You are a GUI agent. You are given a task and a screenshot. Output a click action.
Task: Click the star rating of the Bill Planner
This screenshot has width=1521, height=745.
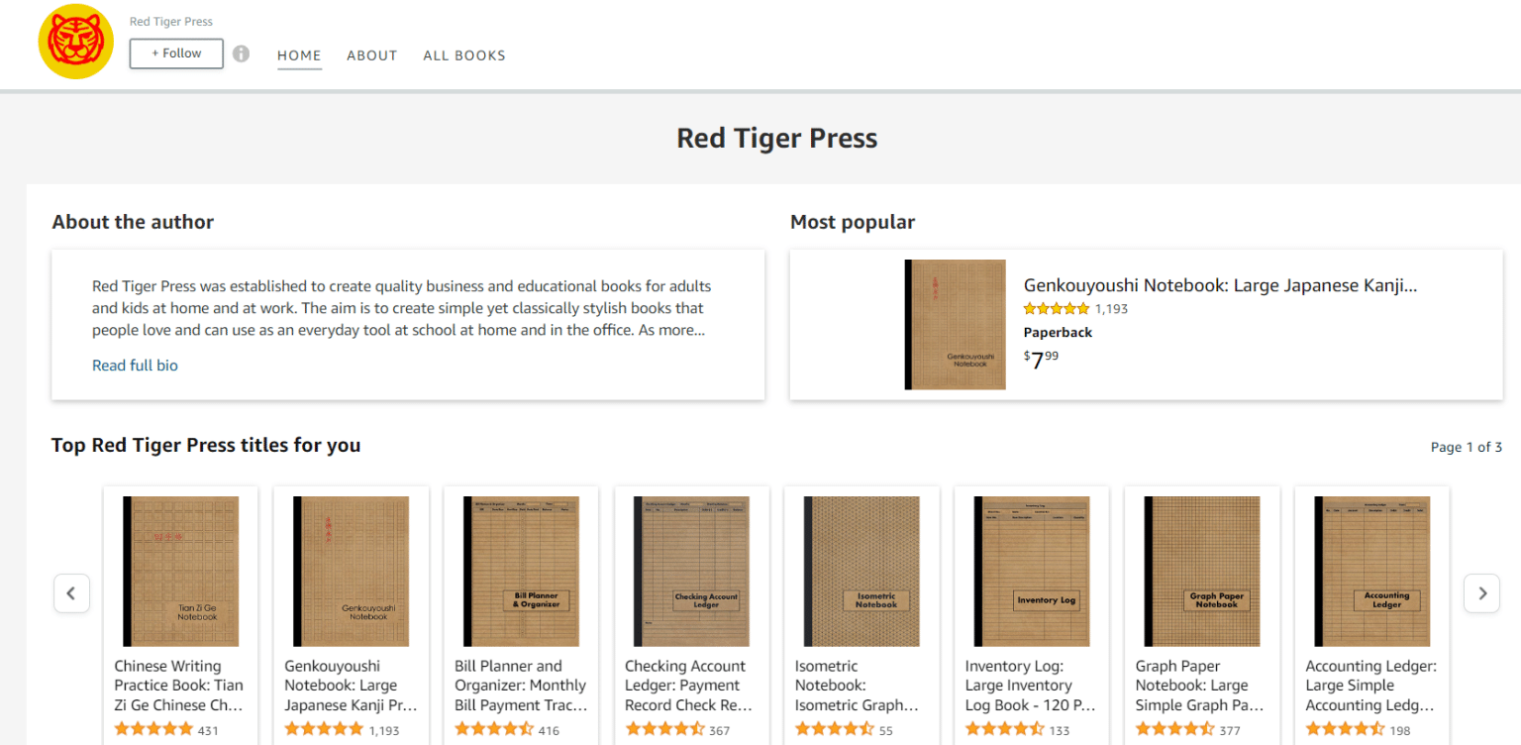pyautogui.click(x=494, y=729)
